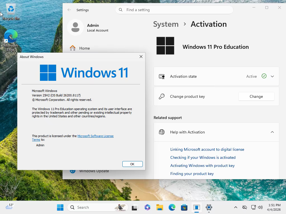
Task: Open the network status tray icon
Action: point(253,207)
